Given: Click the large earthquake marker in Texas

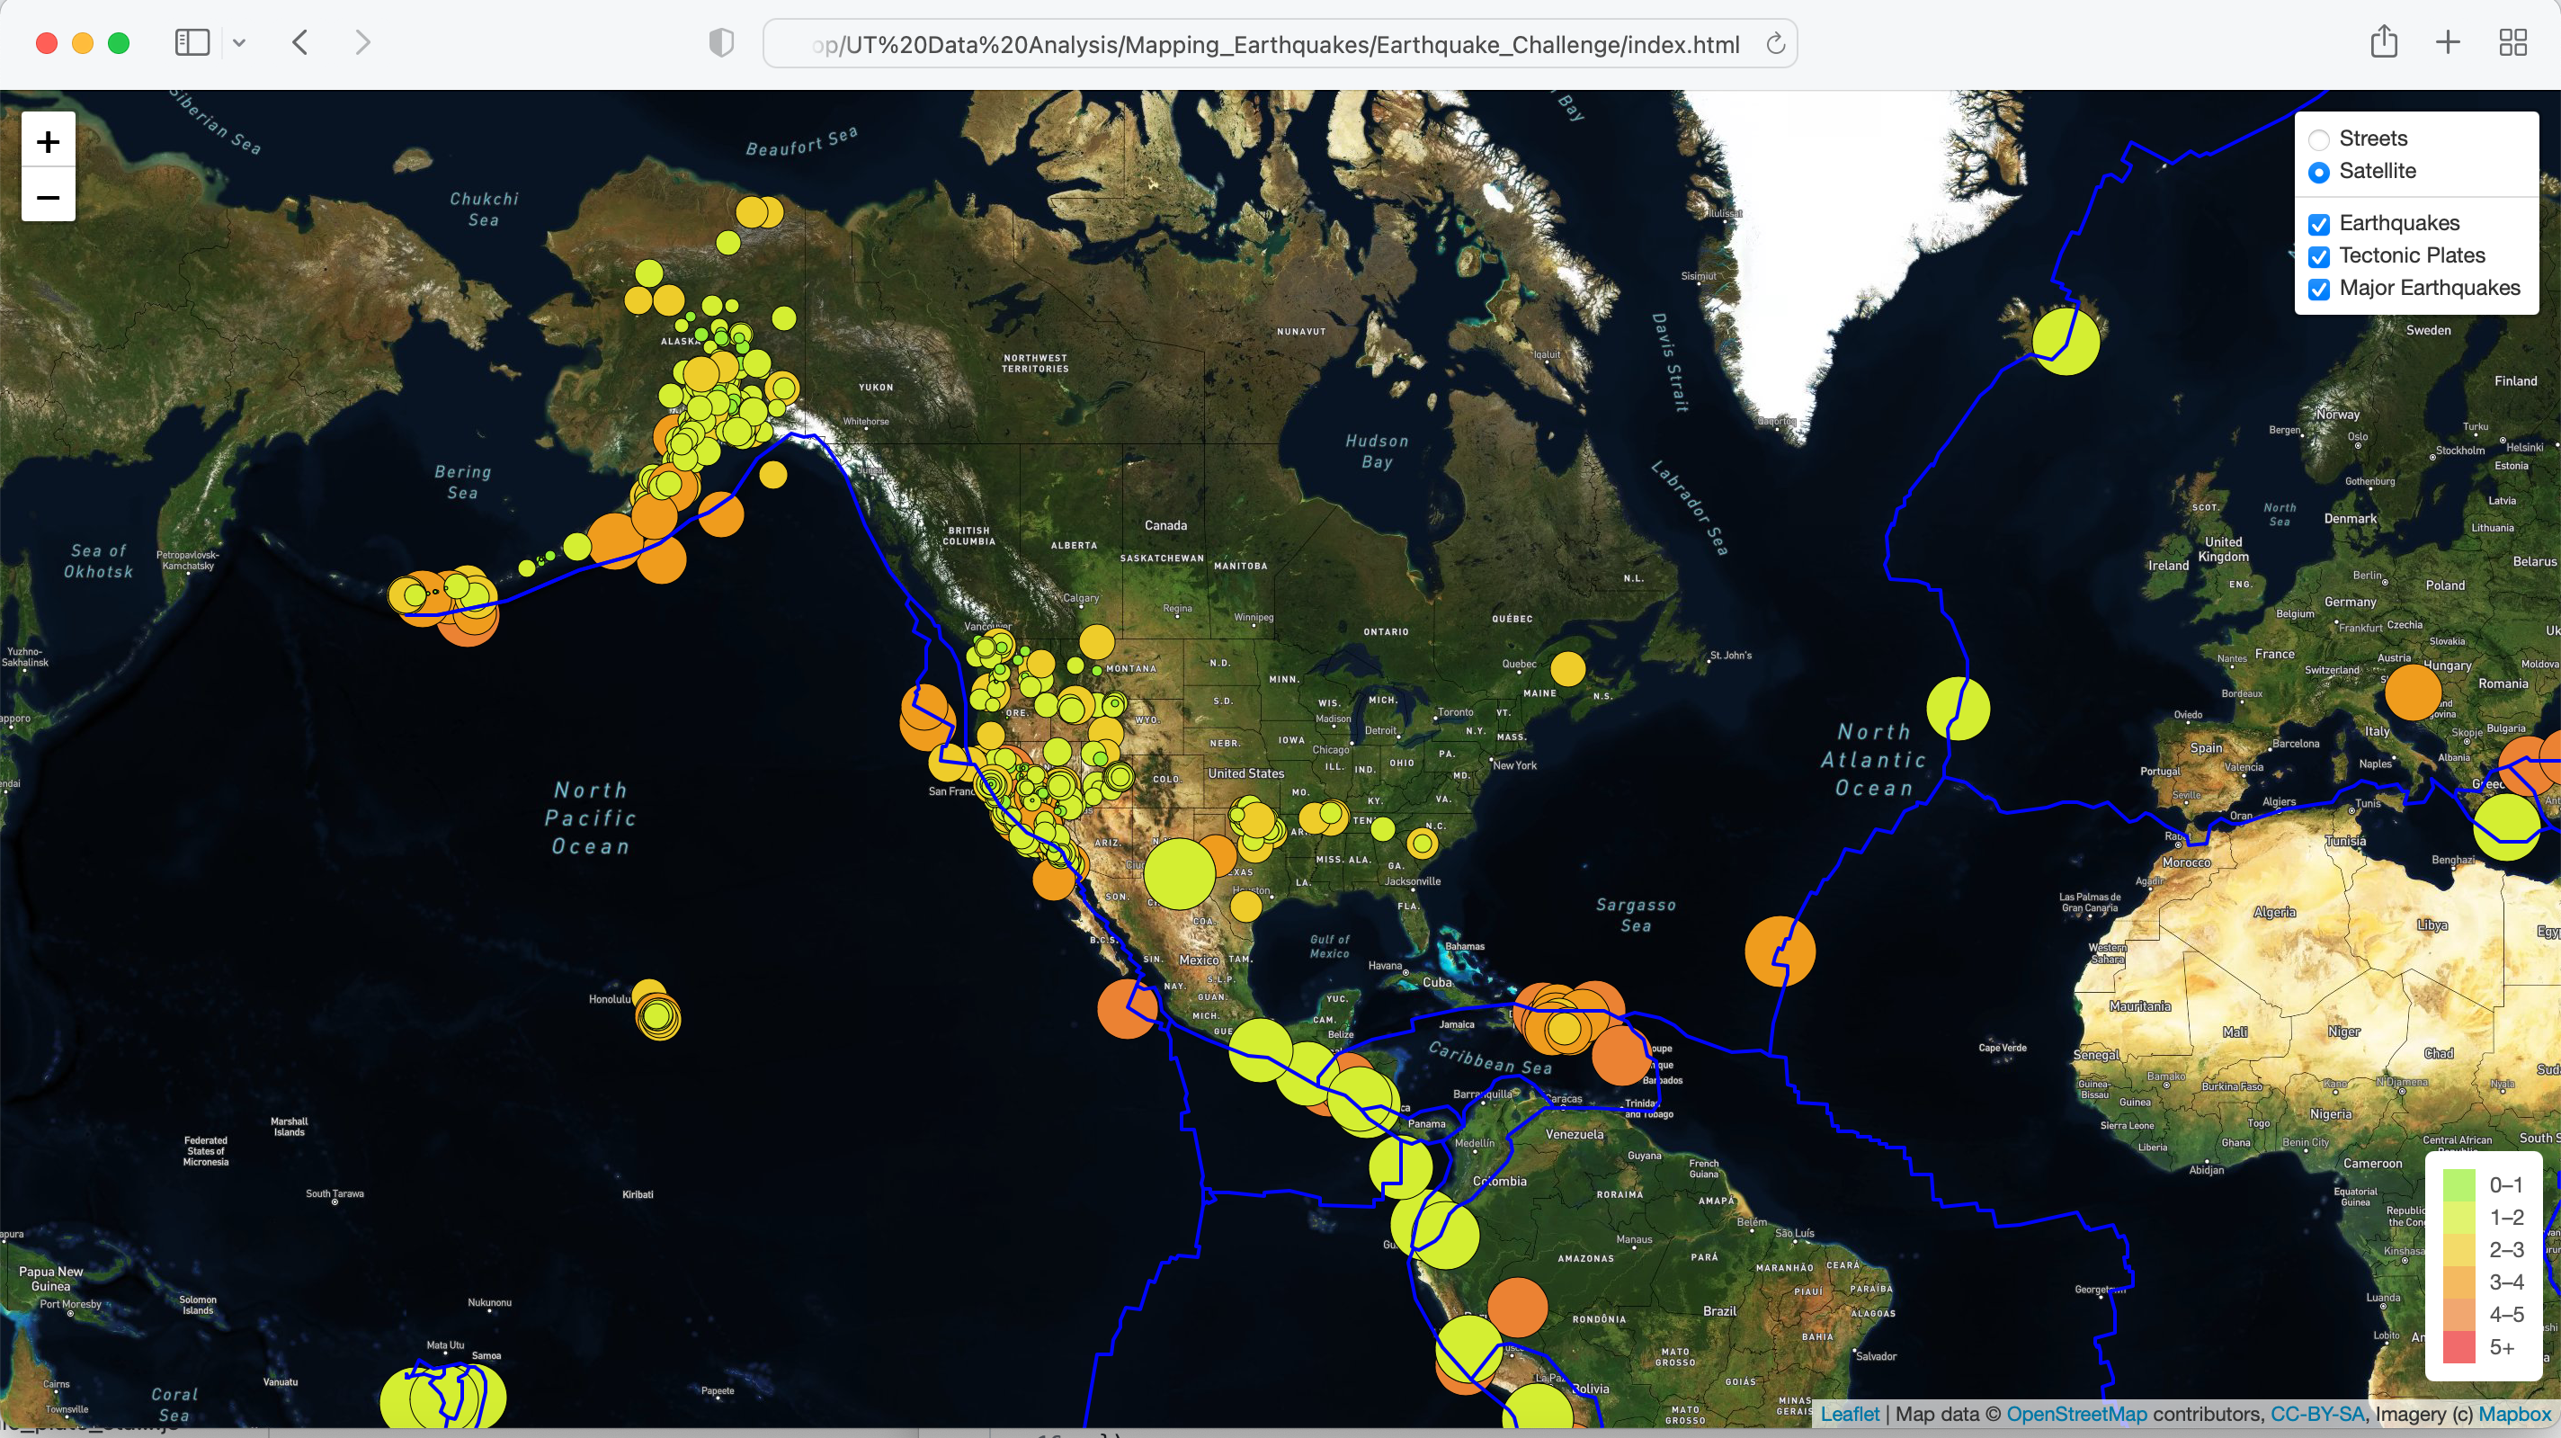Looking at the screenshot, I should pos(1179,874).
